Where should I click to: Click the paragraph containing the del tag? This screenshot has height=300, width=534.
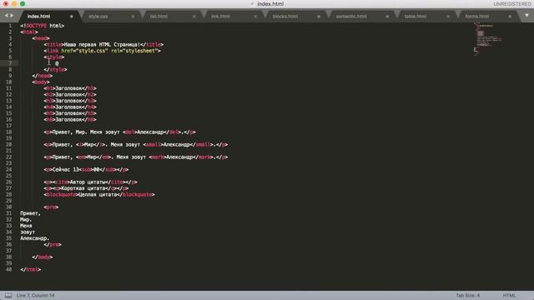tap(119, 132)
